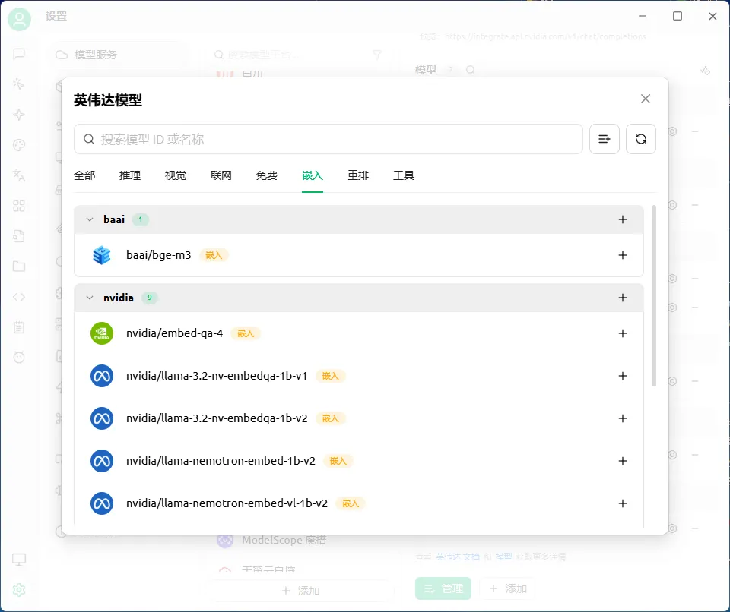Add the whole baai group

623,219
